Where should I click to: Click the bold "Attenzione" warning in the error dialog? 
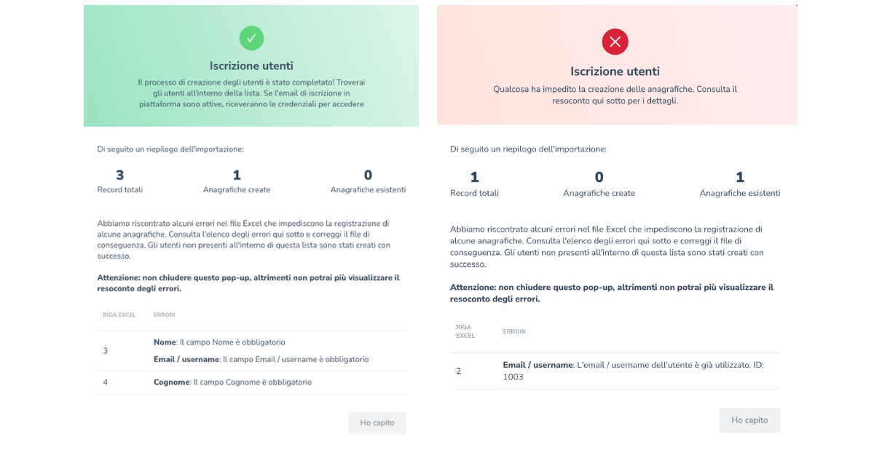tap(611, 293)
